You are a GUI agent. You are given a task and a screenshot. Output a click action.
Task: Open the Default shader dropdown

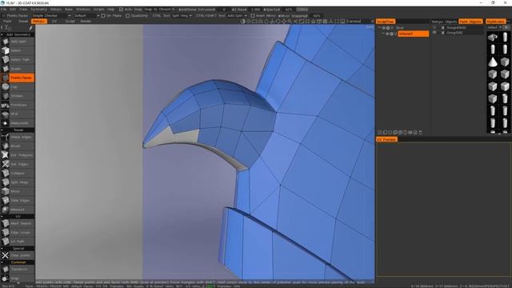point(86,16)
